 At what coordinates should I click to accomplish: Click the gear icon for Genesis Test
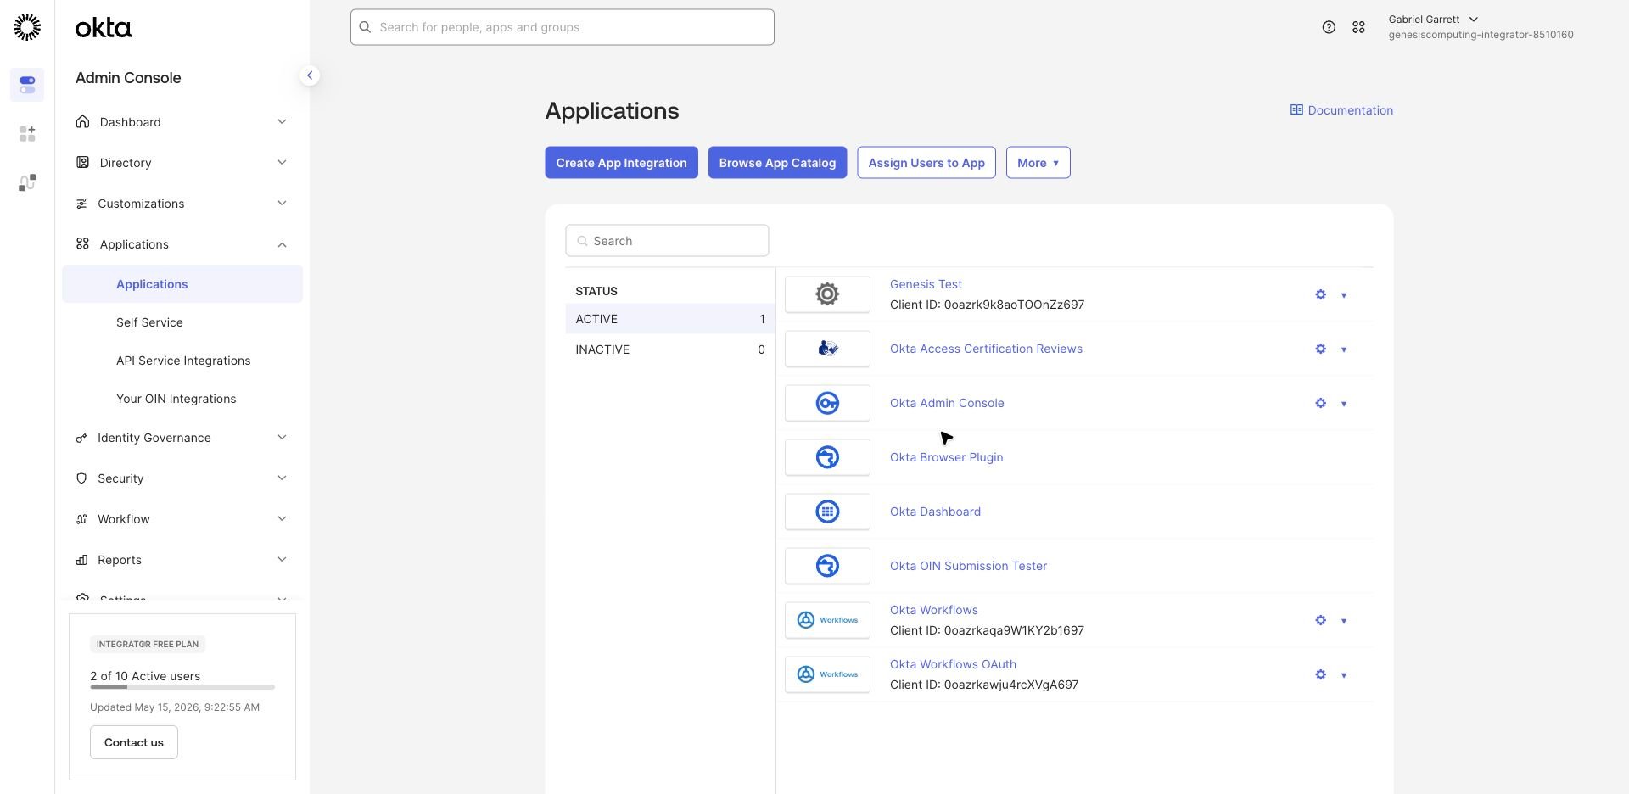tap(1320, 294)
